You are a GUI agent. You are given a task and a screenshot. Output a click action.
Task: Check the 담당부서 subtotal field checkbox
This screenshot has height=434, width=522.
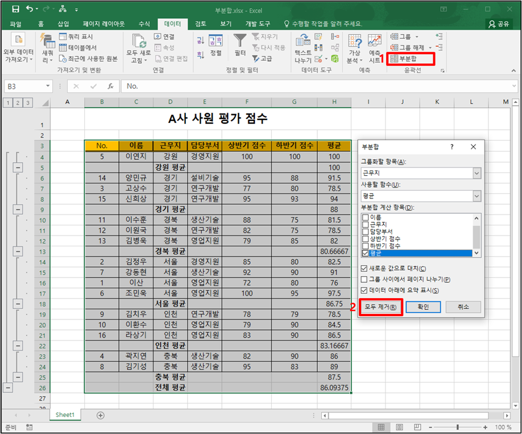click(x=365, y=232)
